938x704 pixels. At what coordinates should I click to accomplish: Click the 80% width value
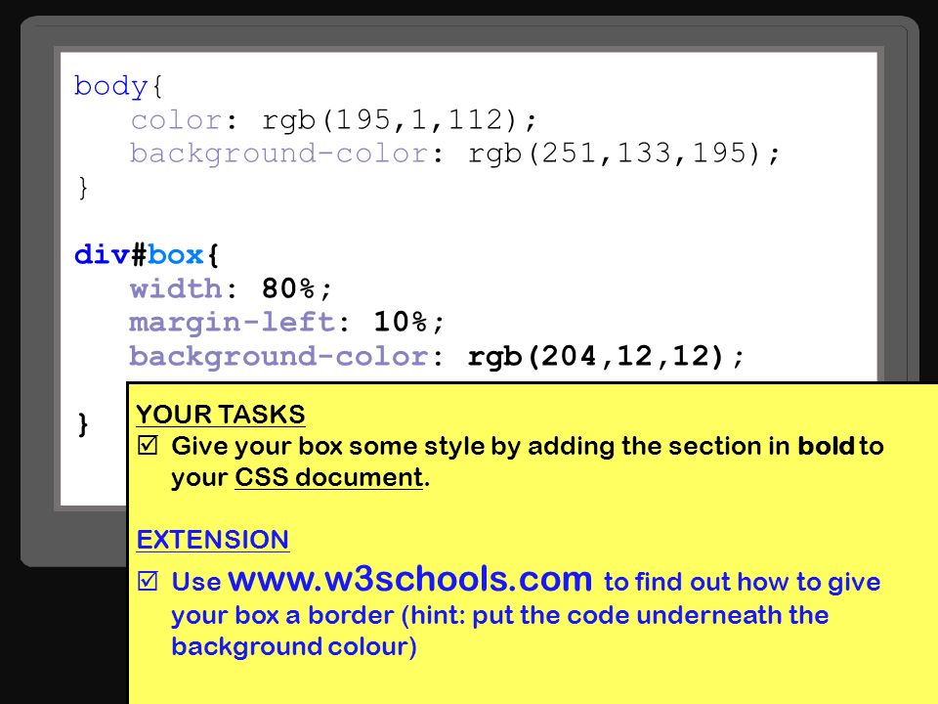[x=288, y=289]
